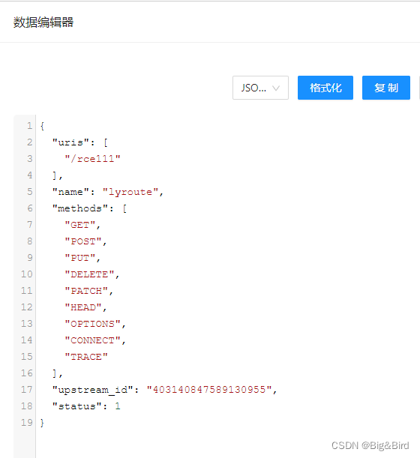Viewport: 420px width, 458px height.
Task: Click line number 10 in gutter
Action: pos(26,274)
